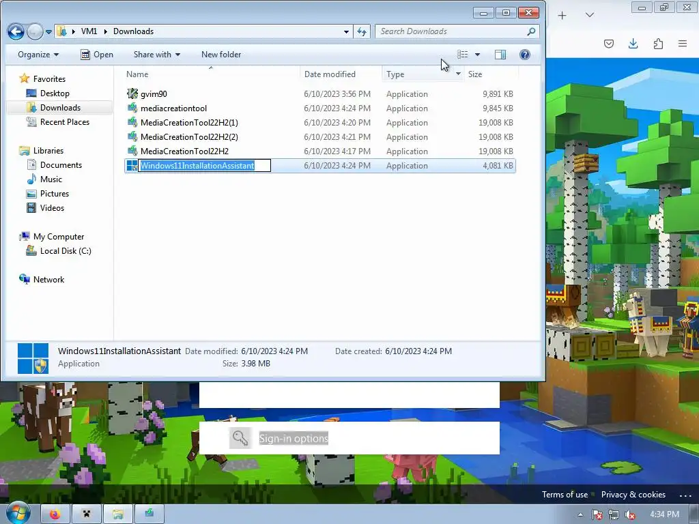Open Privacy & cookies link

[633, 495]
